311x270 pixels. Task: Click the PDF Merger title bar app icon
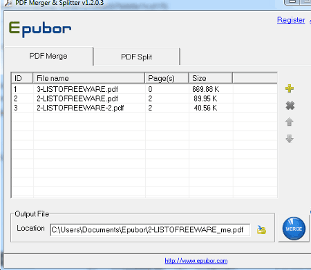8,3
